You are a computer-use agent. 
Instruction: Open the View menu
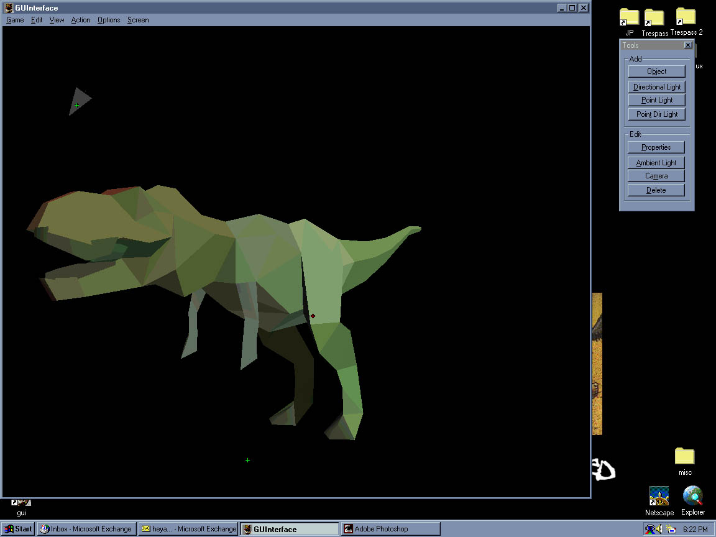click(x=57, y=20)
